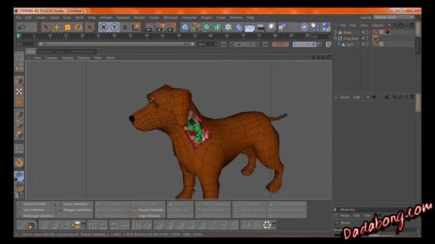Viewport: 435px width, 244px height.
Task: Click the end frame input field
Action: click(207, 44)
